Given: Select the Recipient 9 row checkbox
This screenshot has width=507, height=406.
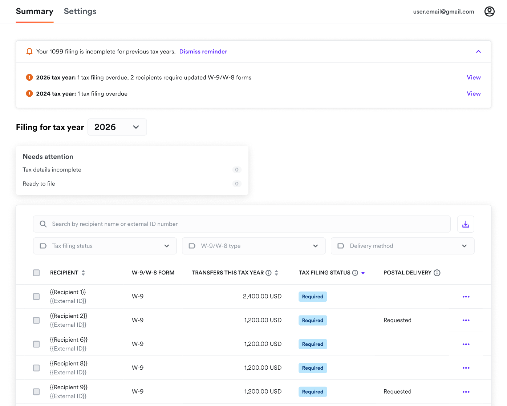Looking at the screenshot, I should [x=36, y=392].
